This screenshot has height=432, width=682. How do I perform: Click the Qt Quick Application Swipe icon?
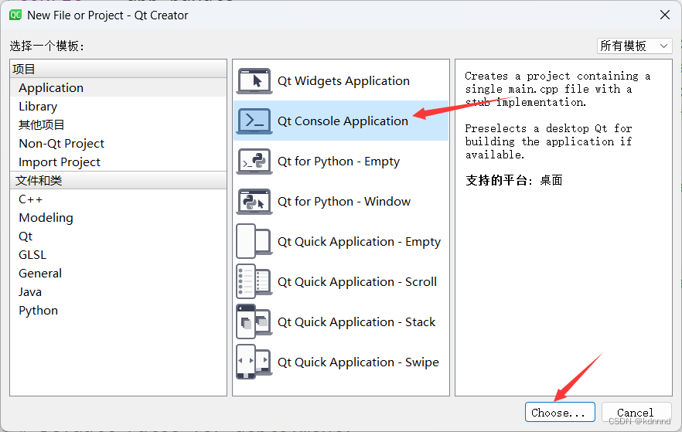tap(254, 362)
